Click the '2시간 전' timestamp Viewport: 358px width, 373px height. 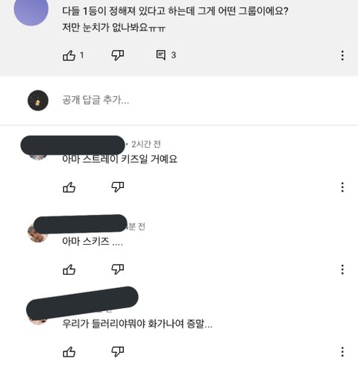coord(146,144)
